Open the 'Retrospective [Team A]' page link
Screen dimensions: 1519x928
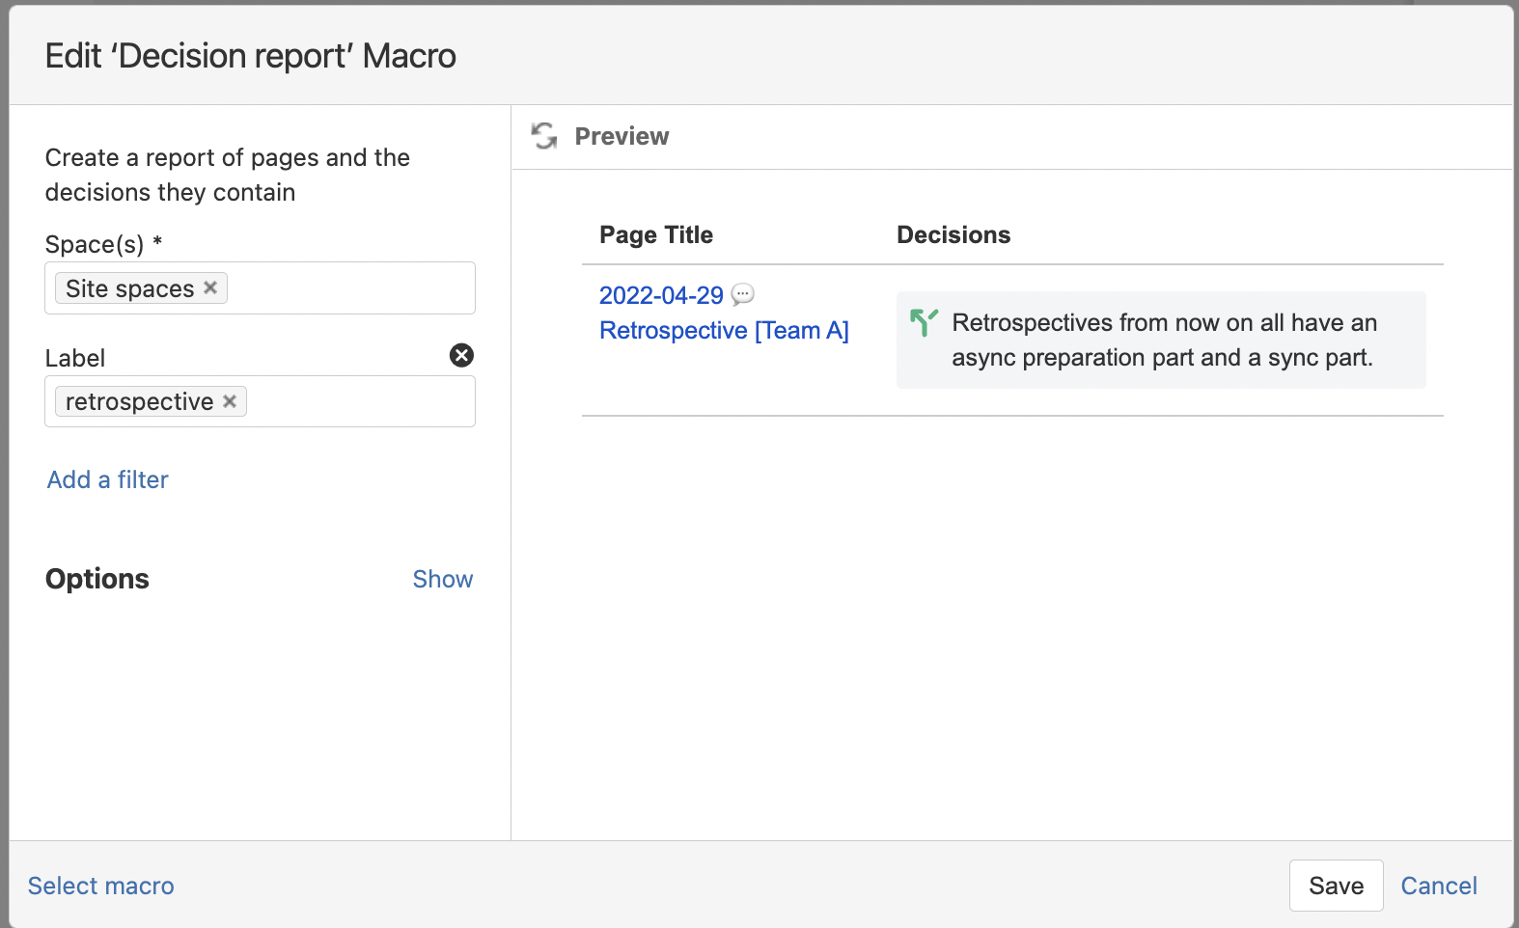[x=724, y=330]
